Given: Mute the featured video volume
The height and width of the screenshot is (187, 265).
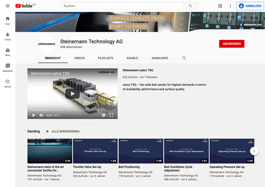Looking at the screenshot, I should click(41, 115).
